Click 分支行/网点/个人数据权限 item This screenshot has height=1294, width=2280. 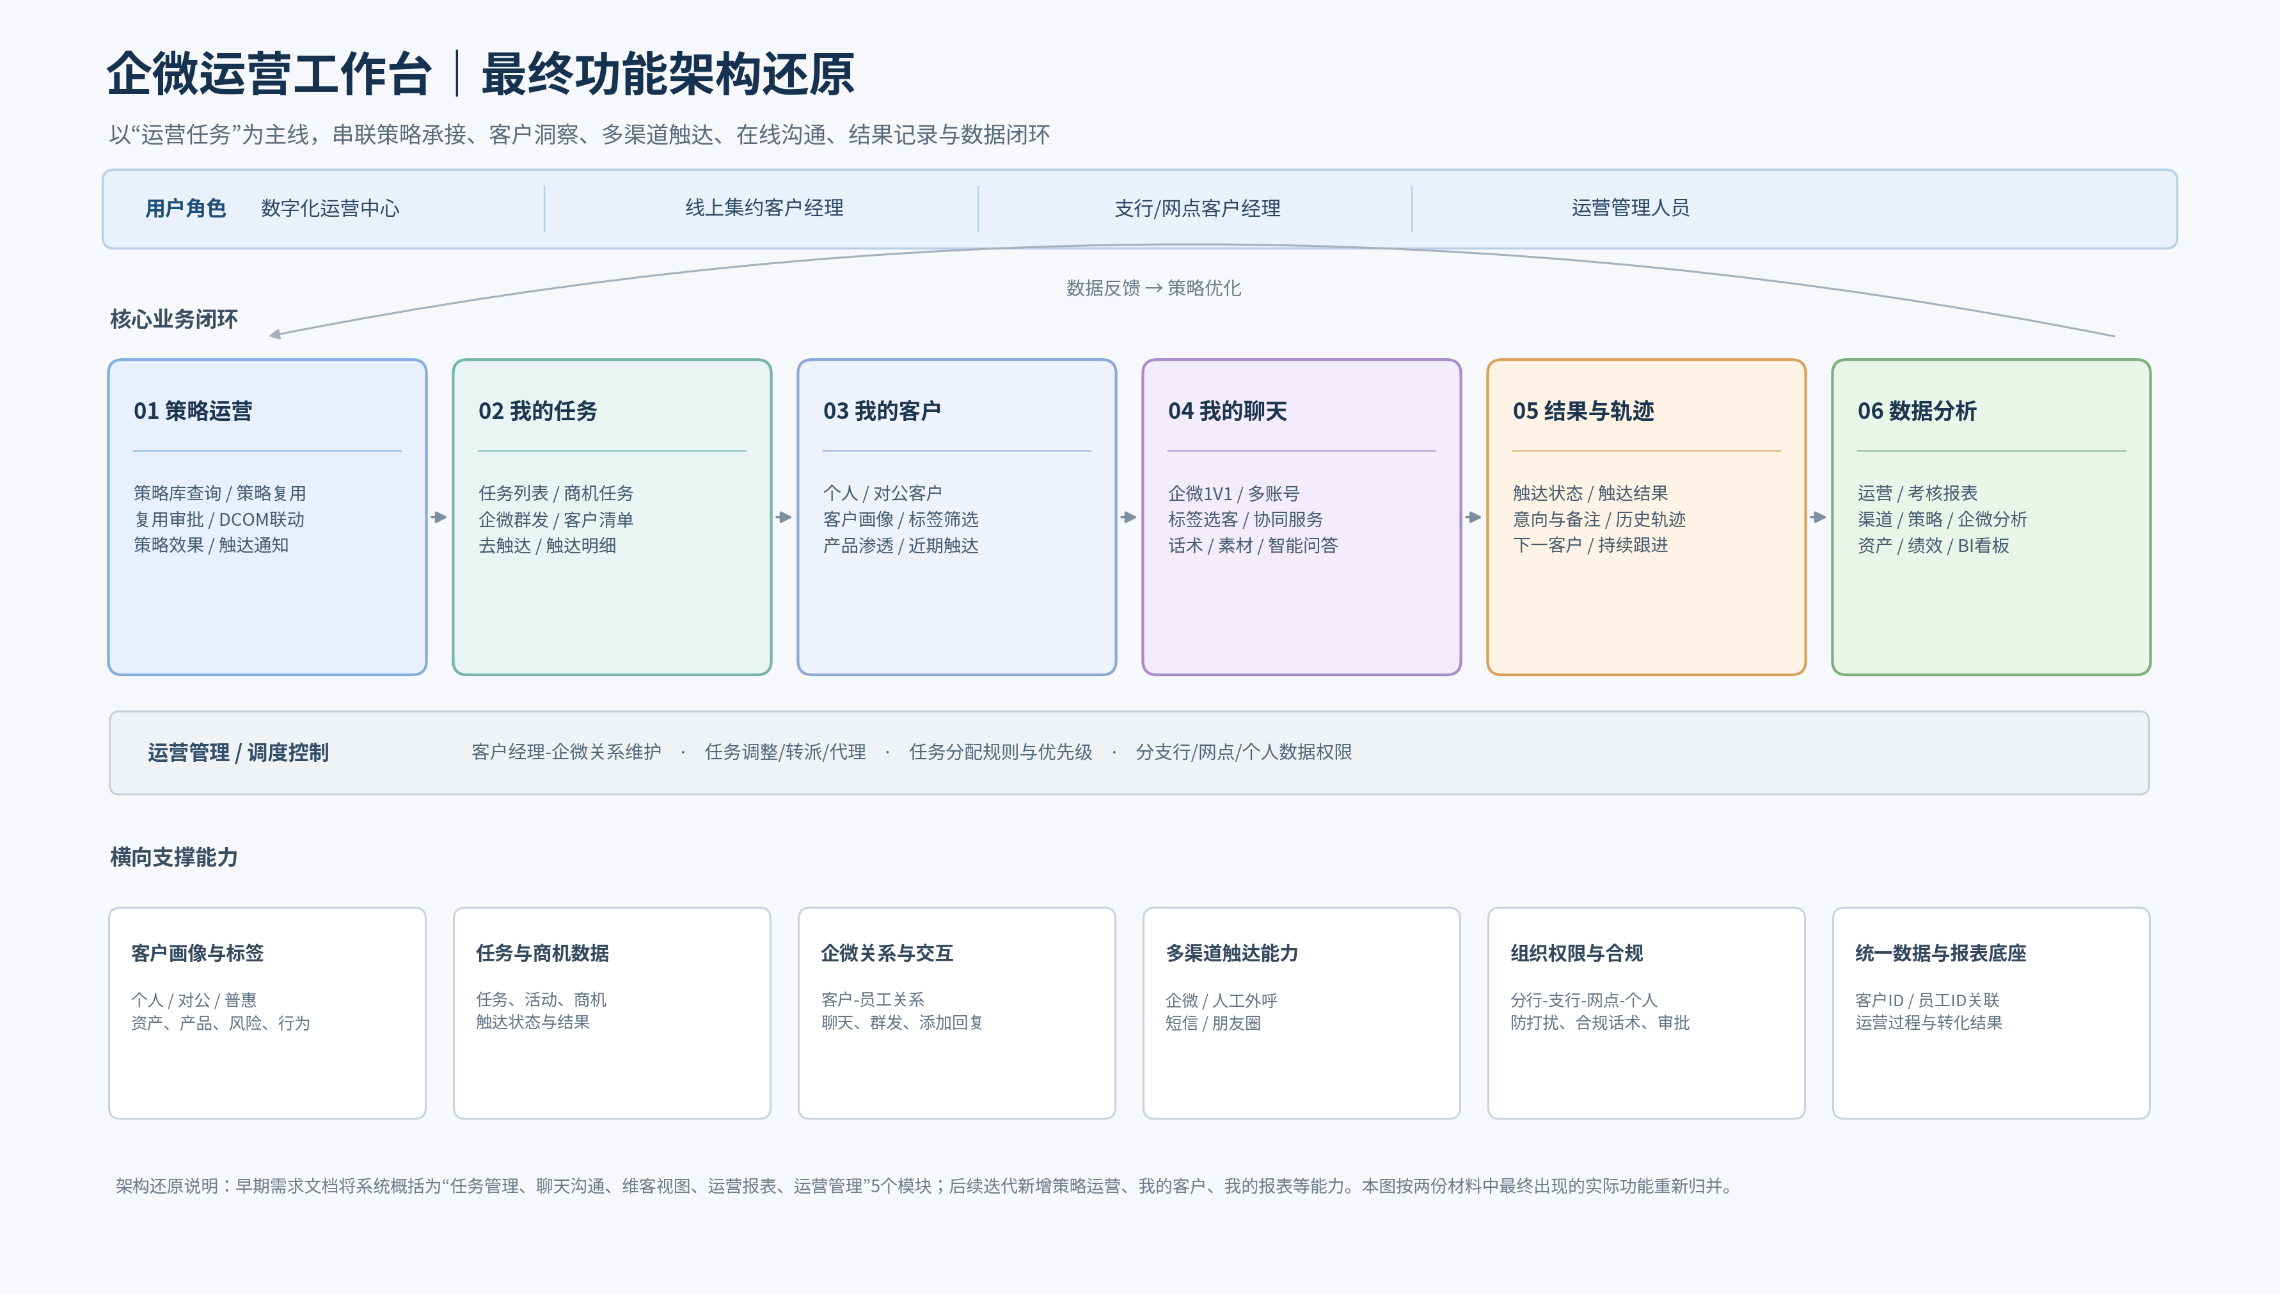click(x=1244, y=752)
